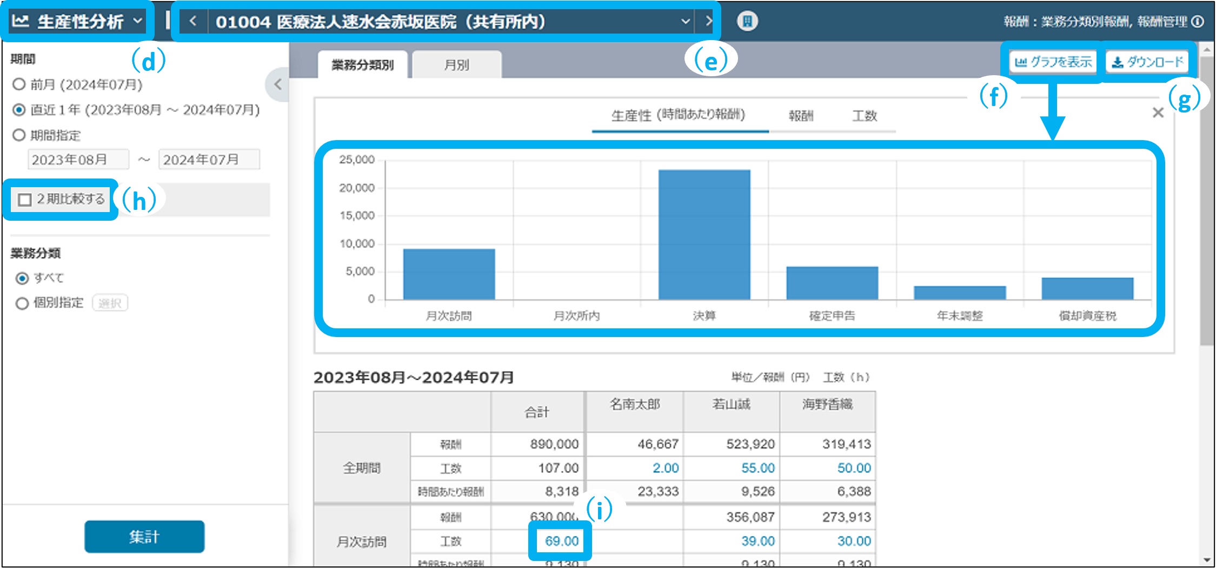Enable the 2期比較する checkbox
Image resolution: width=1216 pixels, height=568 pixels.
(x=25, y=200)
